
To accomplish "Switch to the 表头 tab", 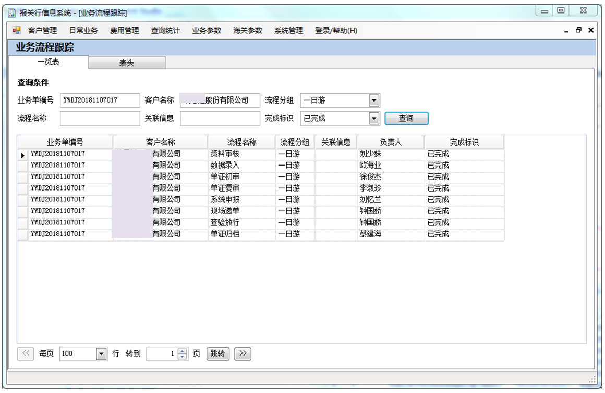I will (x=127, y=63).
